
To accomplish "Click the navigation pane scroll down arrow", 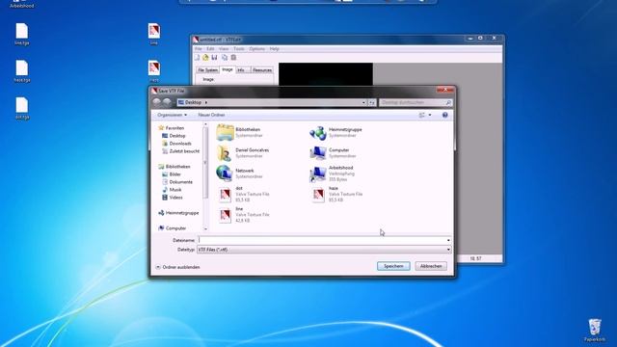I will [x=205, y=228].
